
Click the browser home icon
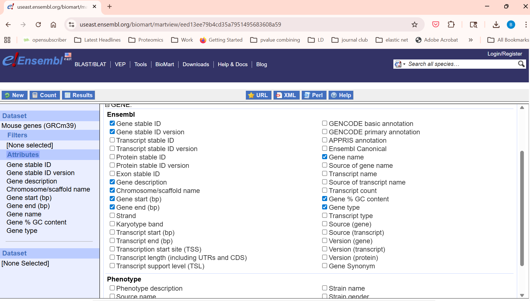tap(53, 25)
